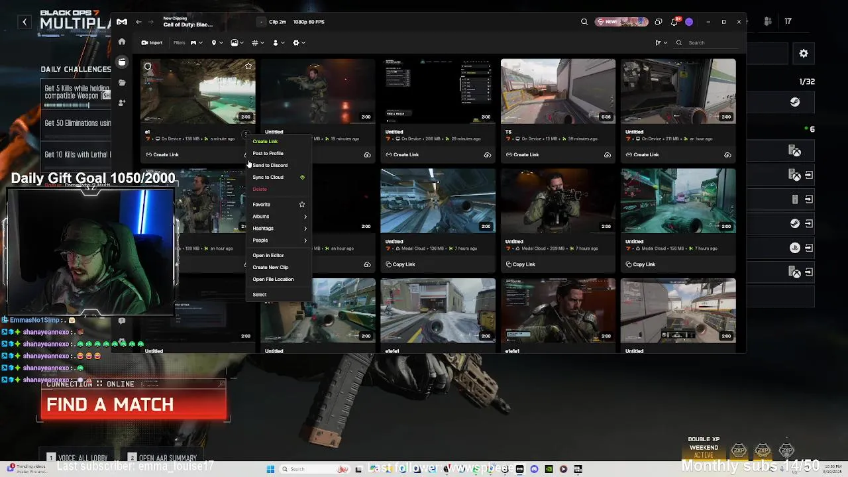Expand the people filter dropdown
Viewport: 848px width, 477px height.
278,42
